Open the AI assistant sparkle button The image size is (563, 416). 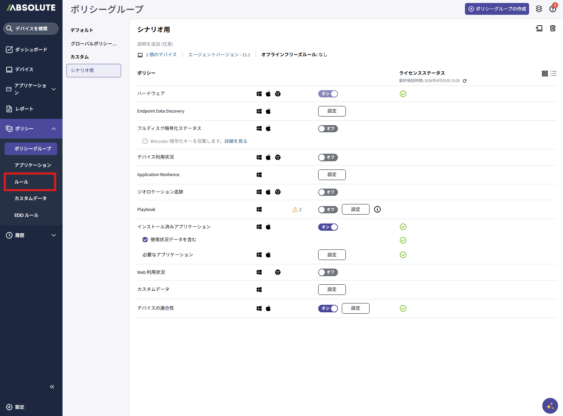tap(550, 406)
